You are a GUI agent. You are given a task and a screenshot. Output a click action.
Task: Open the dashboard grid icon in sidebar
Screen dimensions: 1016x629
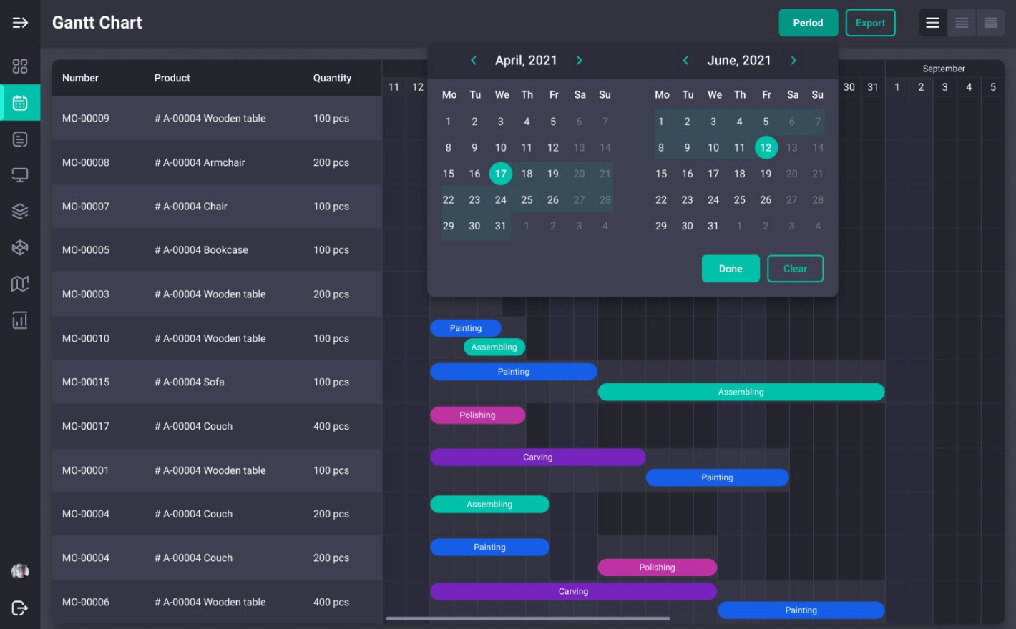(20, 66)
